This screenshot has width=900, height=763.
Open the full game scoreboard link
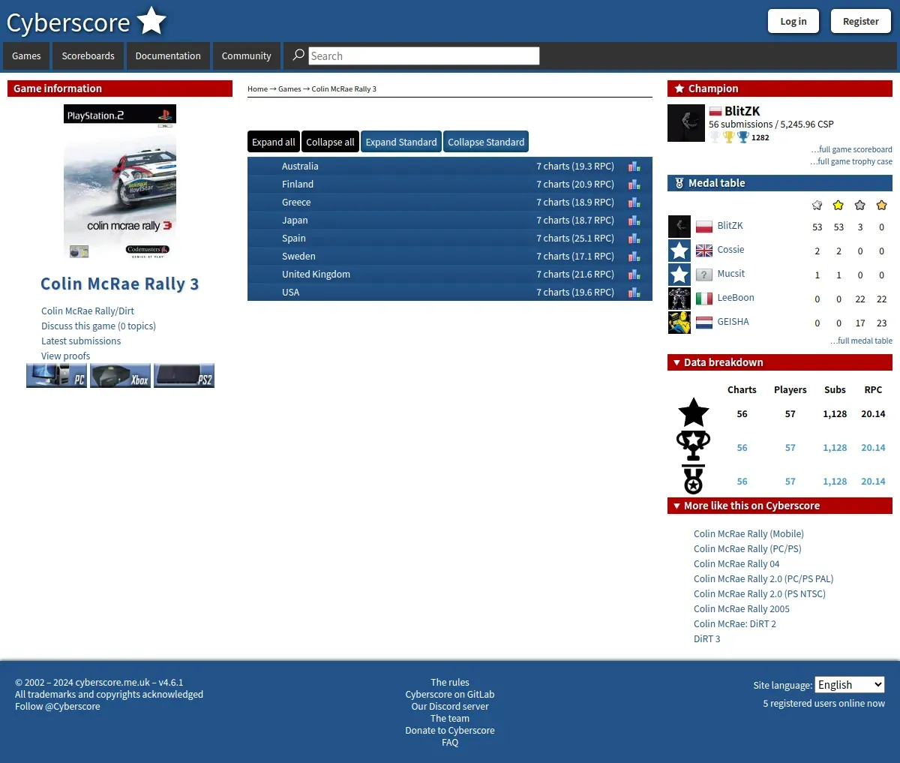(x=851, y=149)
